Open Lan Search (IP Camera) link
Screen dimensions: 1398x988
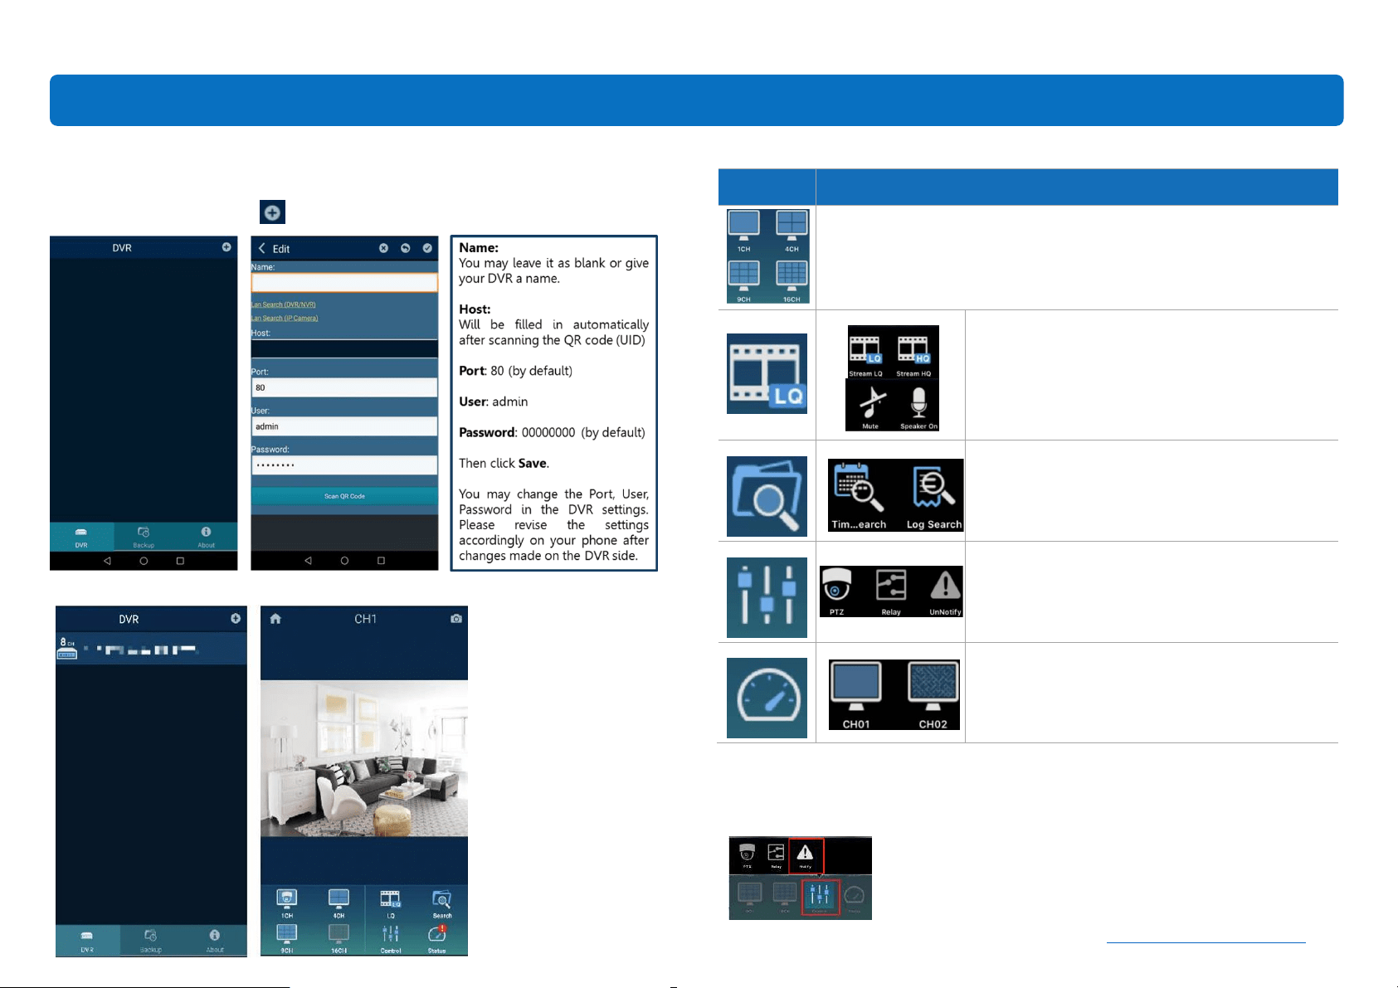[x=285, y=318]
